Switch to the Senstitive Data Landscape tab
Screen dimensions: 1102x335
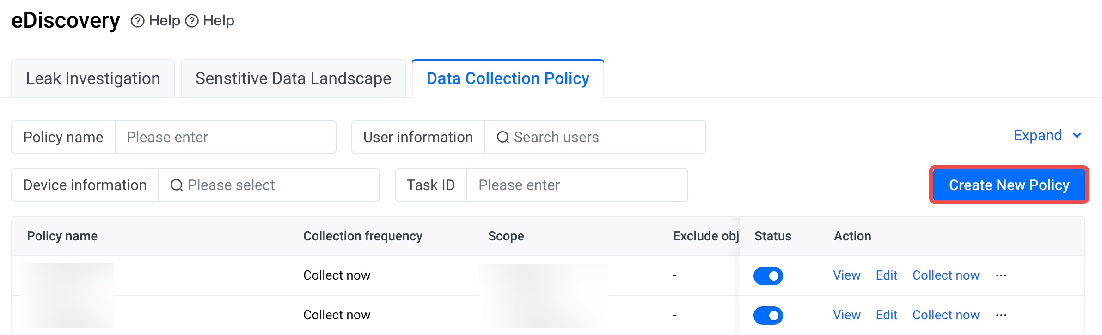pos(293,78)
